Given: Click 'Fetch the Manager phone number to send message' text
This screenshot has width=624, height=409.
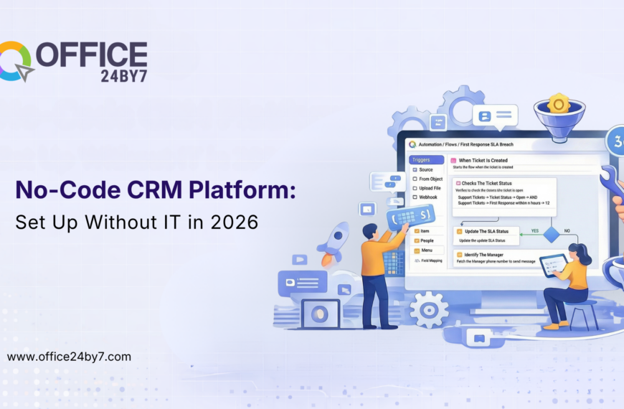Looking at the screenshot, I should (496, 262).
